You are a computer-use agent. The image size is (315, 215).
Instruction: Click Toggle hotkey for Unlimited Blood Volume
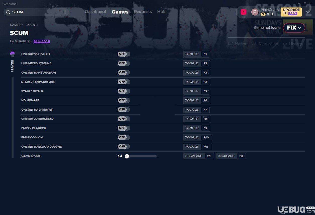(x=197, y=147)
